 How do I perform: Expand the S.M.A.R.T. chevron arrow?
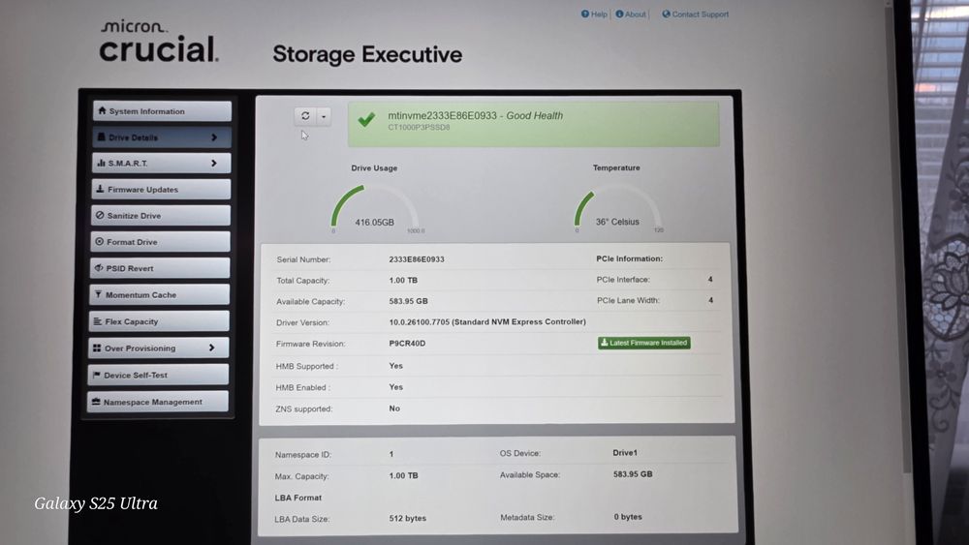point(214,163)
